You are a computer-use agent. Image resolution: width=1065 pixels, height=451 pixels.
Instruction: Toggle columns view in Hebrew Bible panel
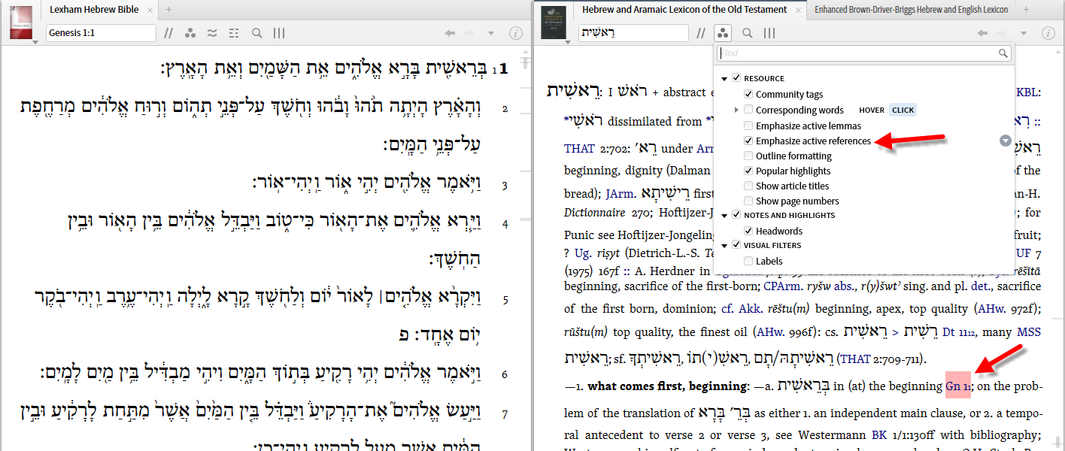pos(279,33)
